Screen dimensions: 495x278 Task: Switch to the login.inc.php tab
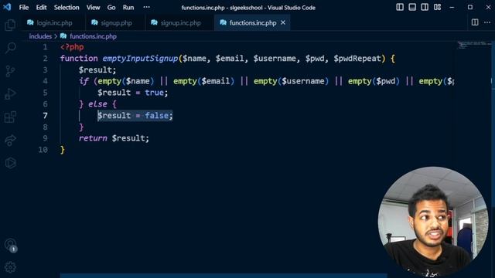click(53, 22)
